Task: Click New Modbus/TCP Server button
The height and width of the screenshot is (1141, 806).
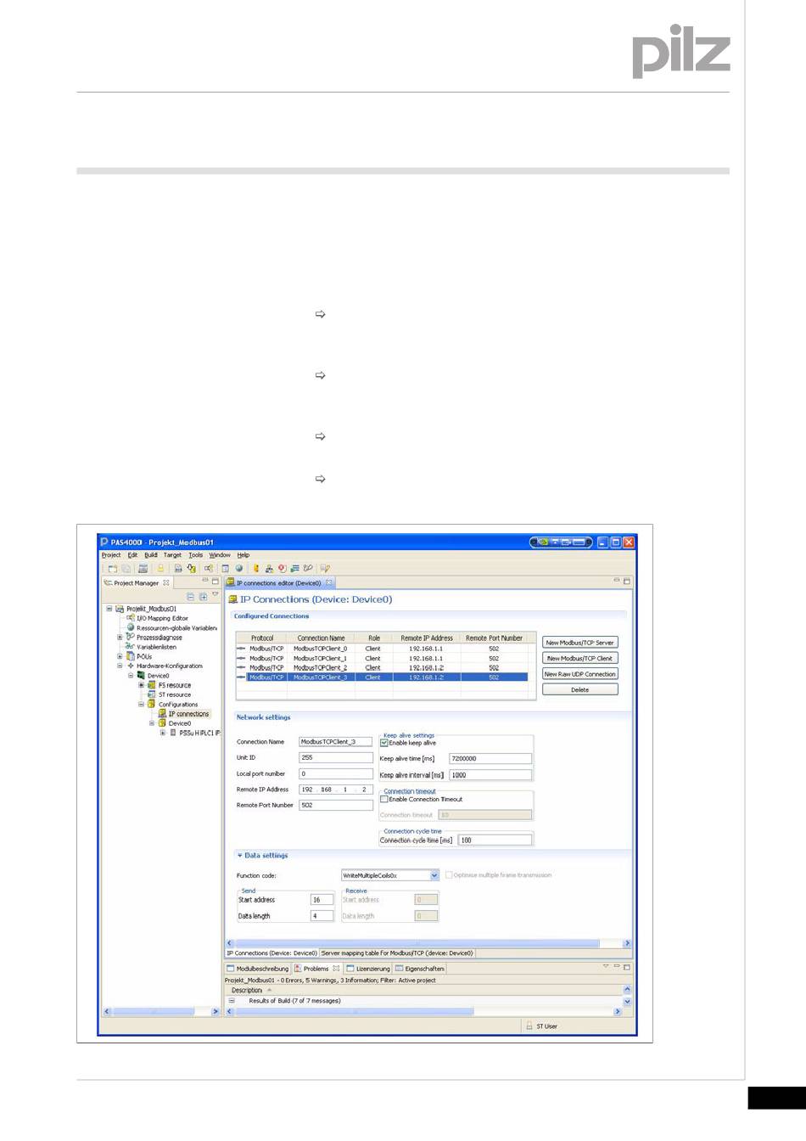Action: pos(580,643)
